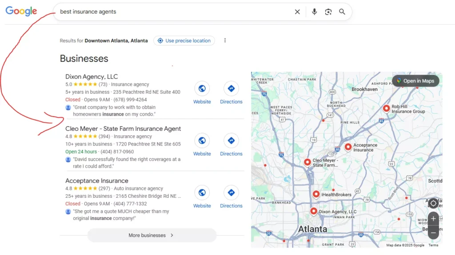This screenshot has width=455, height=255.
Task: Open Cleo Meyer - State Farm Insurance Agent listing
Action: click(123, 129)
